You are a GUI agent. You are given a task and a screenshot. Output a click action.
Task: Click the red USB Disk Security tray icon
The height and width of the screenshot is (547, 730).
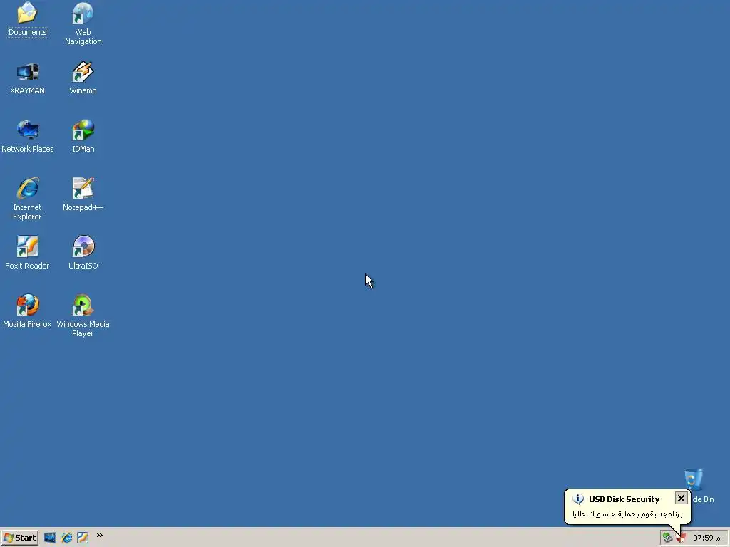click(681, 538)
